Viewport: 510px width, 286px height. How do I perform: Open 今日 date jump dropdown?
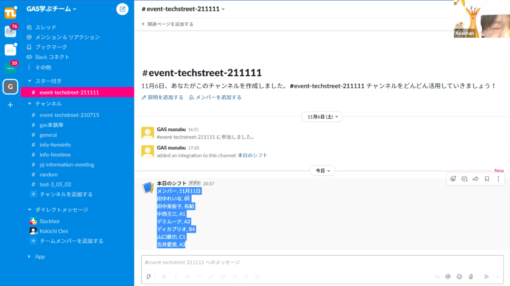(x=323, y=171)
